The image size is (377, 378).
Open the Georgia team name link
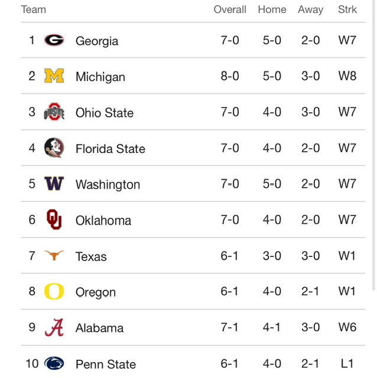tap(97, 41)
